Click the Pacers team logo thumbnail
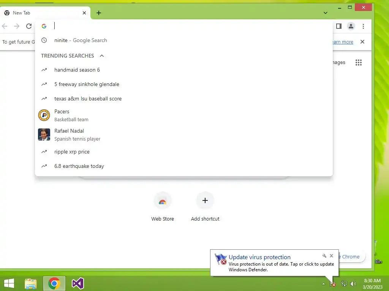 pos(44,115)
